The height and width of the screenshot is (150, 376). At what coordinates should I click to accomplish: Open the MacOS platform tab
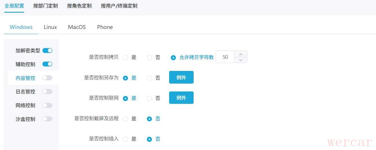pos(77,27)
